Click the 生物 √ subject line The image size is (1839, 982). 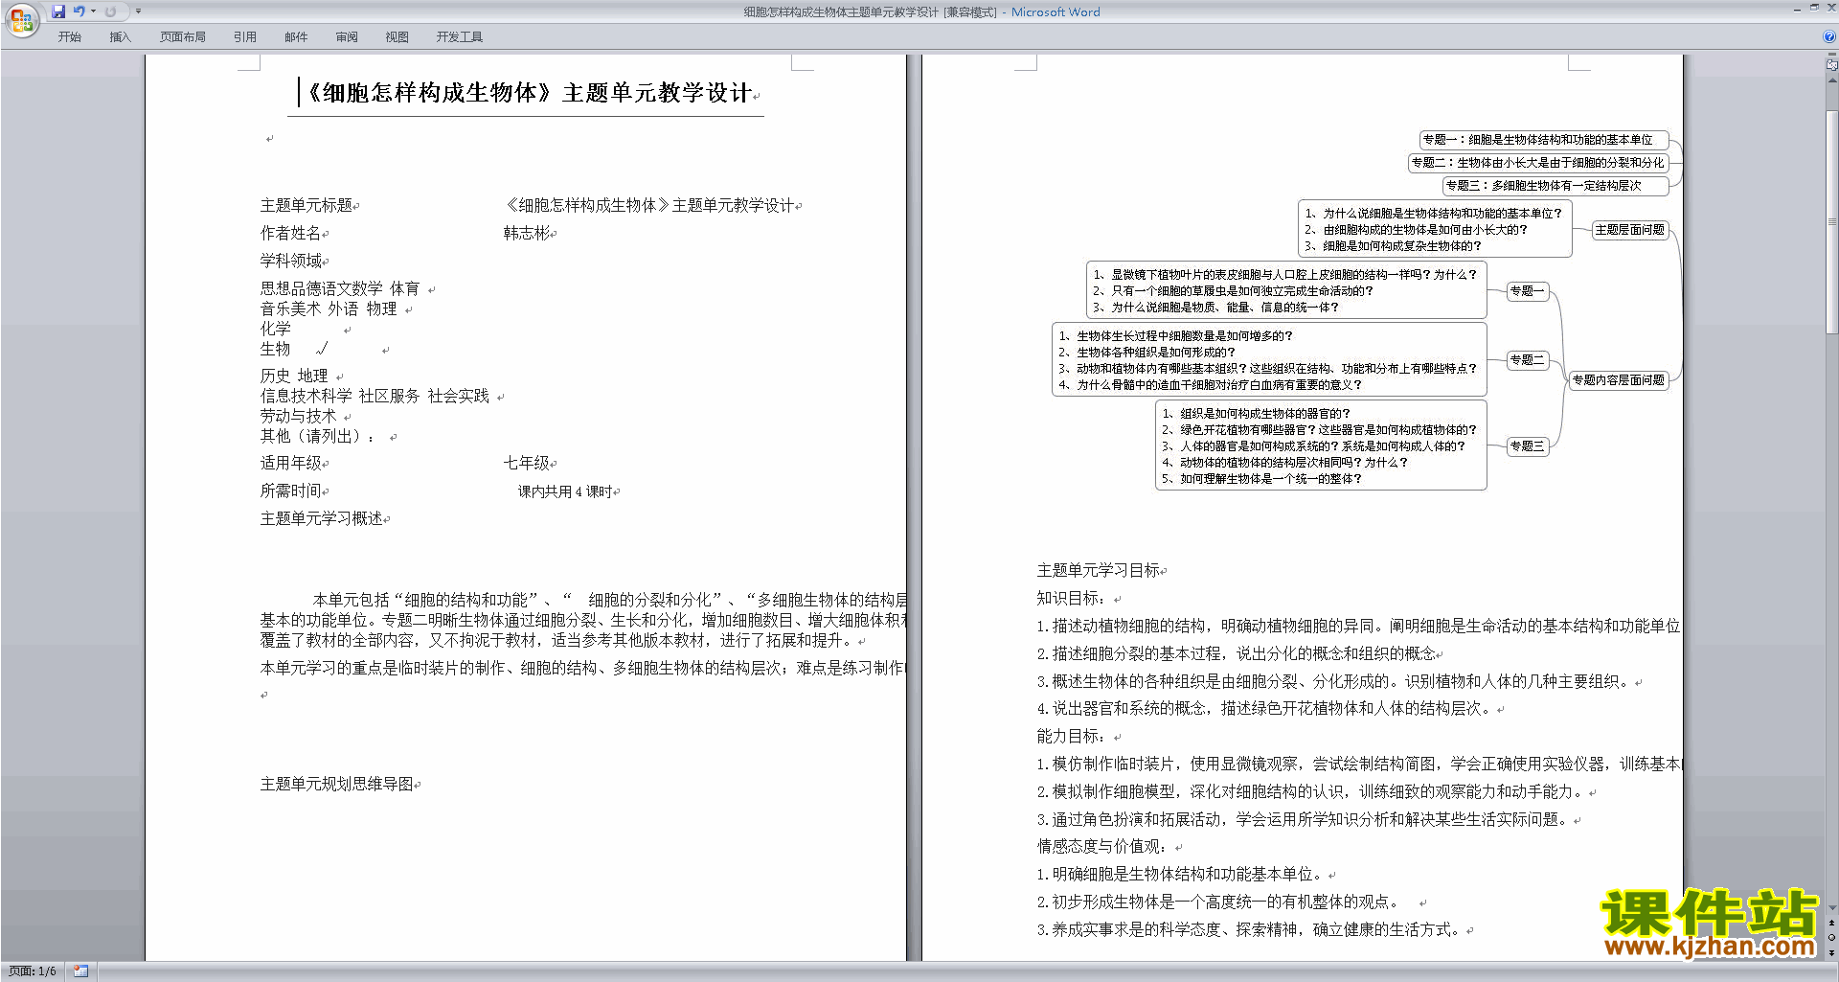click(x=294, y=349)
